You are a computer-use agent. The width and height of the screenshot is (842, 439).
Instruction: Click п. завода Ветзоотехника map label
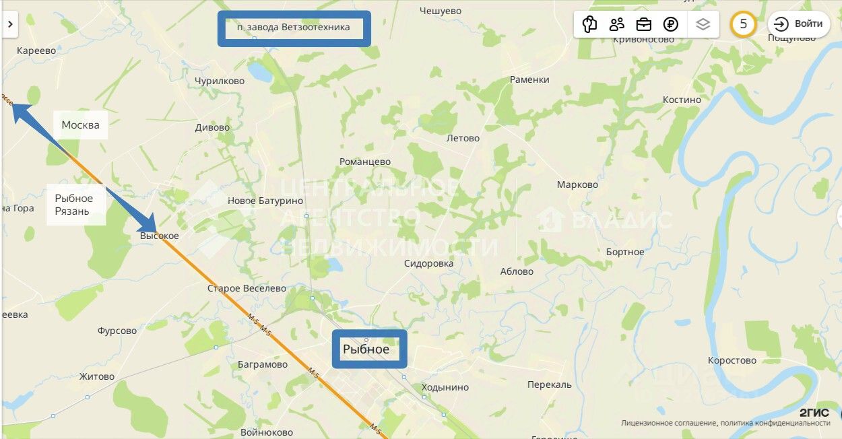pyautogui.click(x=294, y=28)
